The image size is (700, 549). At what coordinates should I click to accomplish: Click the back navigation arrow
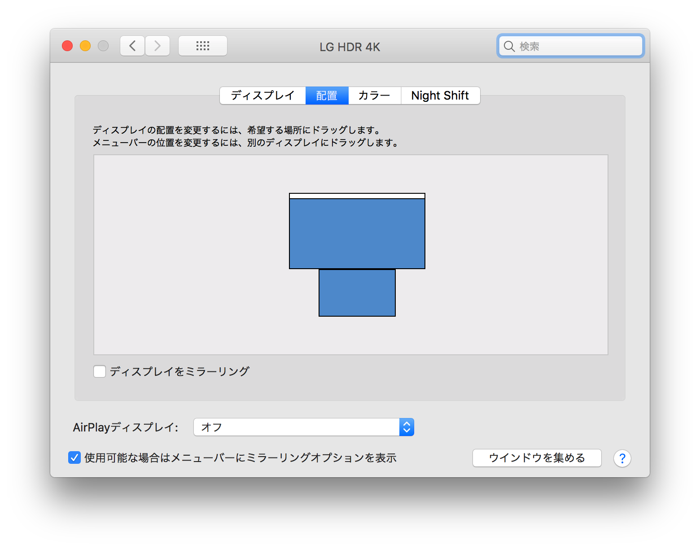tap(132, 46)
